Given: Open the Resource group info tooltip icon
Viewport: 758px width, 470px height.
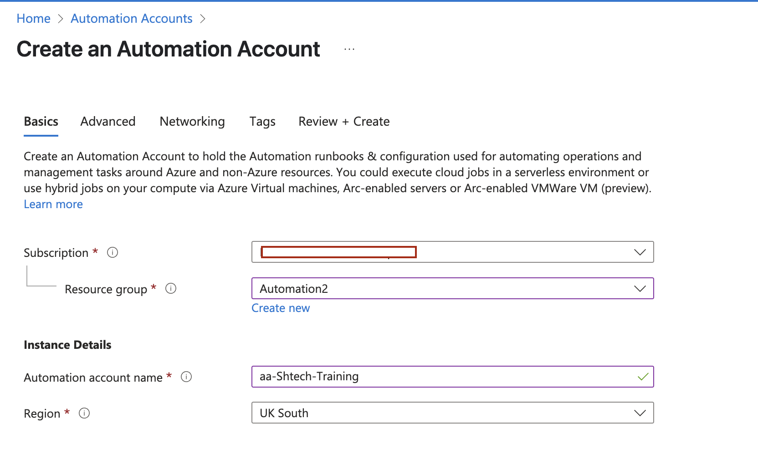Looking at the screenshot, I should [171, 288].
